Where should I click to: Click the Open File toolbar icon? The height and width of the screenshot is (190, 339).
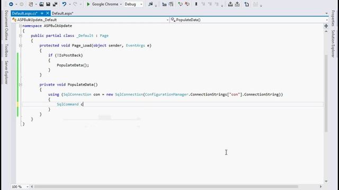41,4
